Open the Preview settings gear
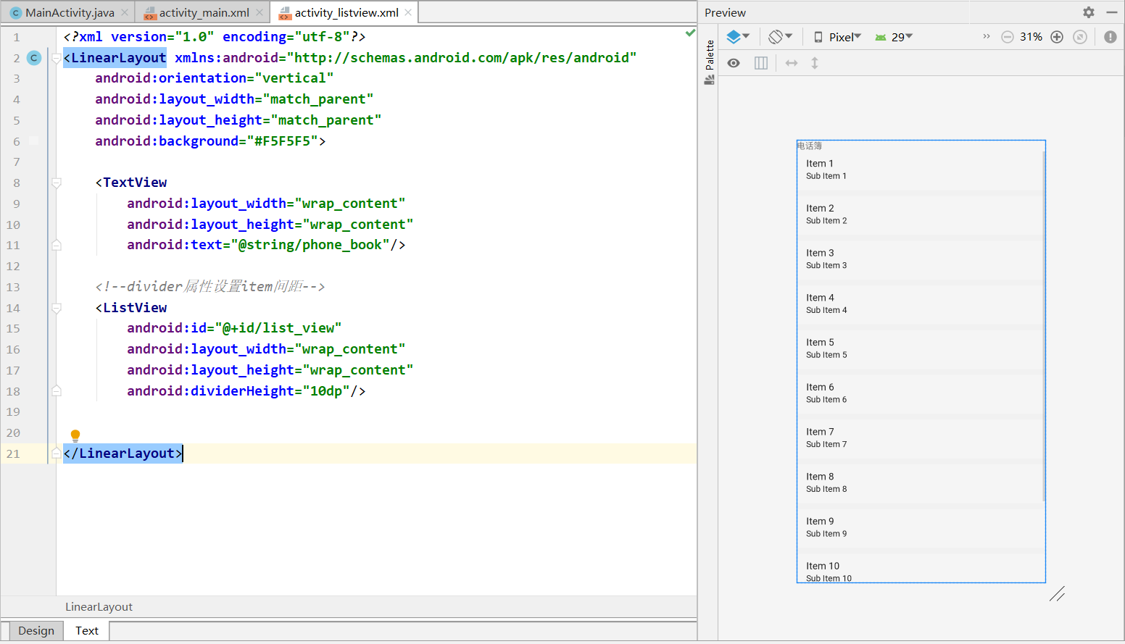Viewport: 1125px width, 644px height. 1089,12
